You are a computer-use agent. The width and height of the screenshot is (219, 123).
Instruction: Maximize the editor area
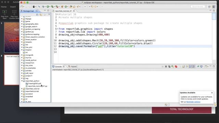click(214, 11)
